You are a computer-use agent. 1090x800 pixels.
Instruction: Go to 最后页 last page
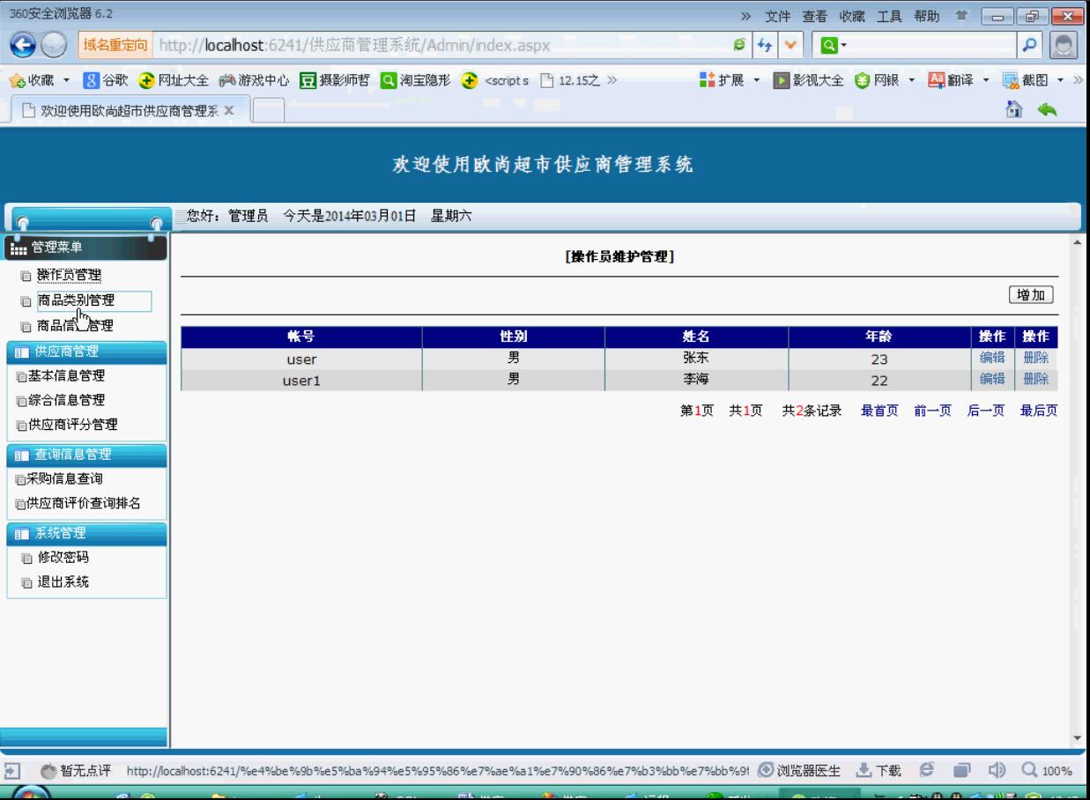1039,411
